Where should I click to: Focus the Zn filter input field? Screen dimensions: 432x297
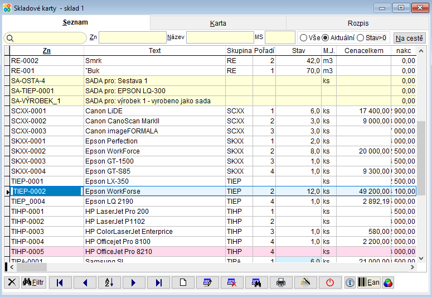point(133,37)
